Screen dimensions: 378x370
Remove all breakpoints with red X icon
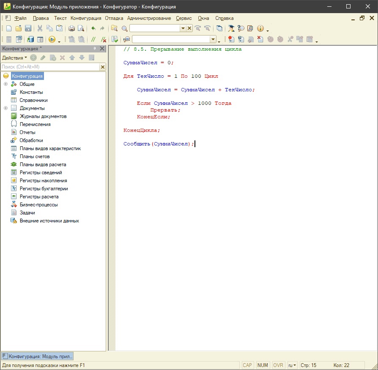(x=260, y=39)
